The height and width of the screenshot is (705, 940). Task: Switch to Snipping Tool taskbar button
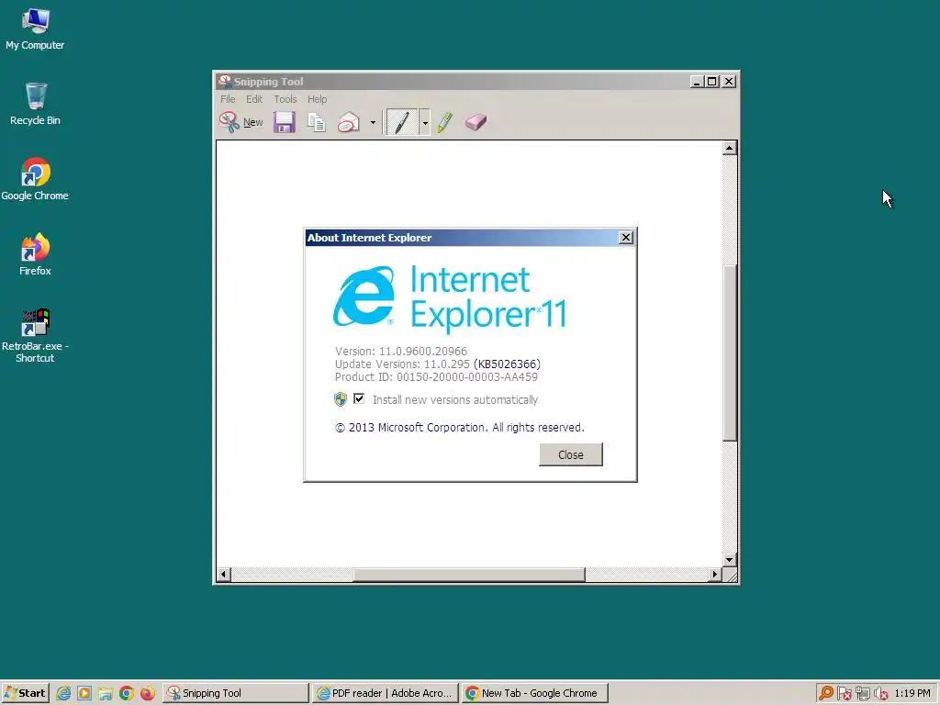point(236,693)
